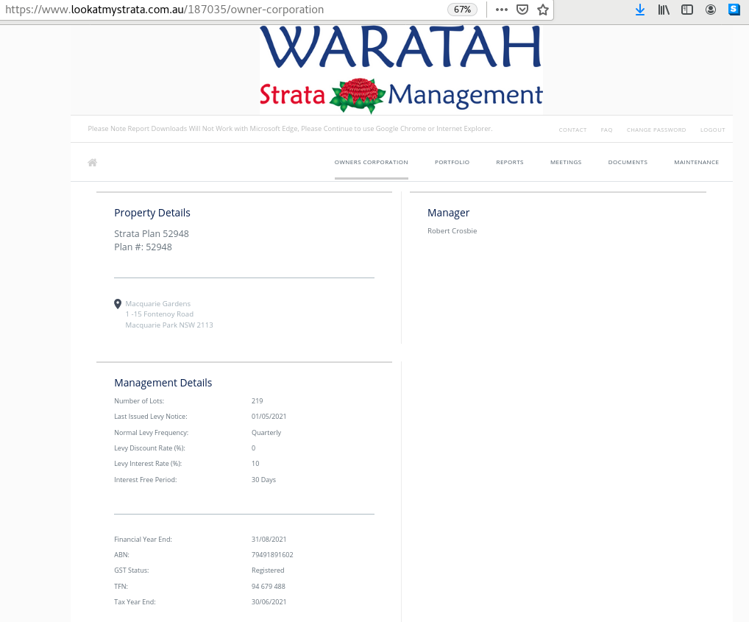Open the browser downloads arrow

[640, 10]
